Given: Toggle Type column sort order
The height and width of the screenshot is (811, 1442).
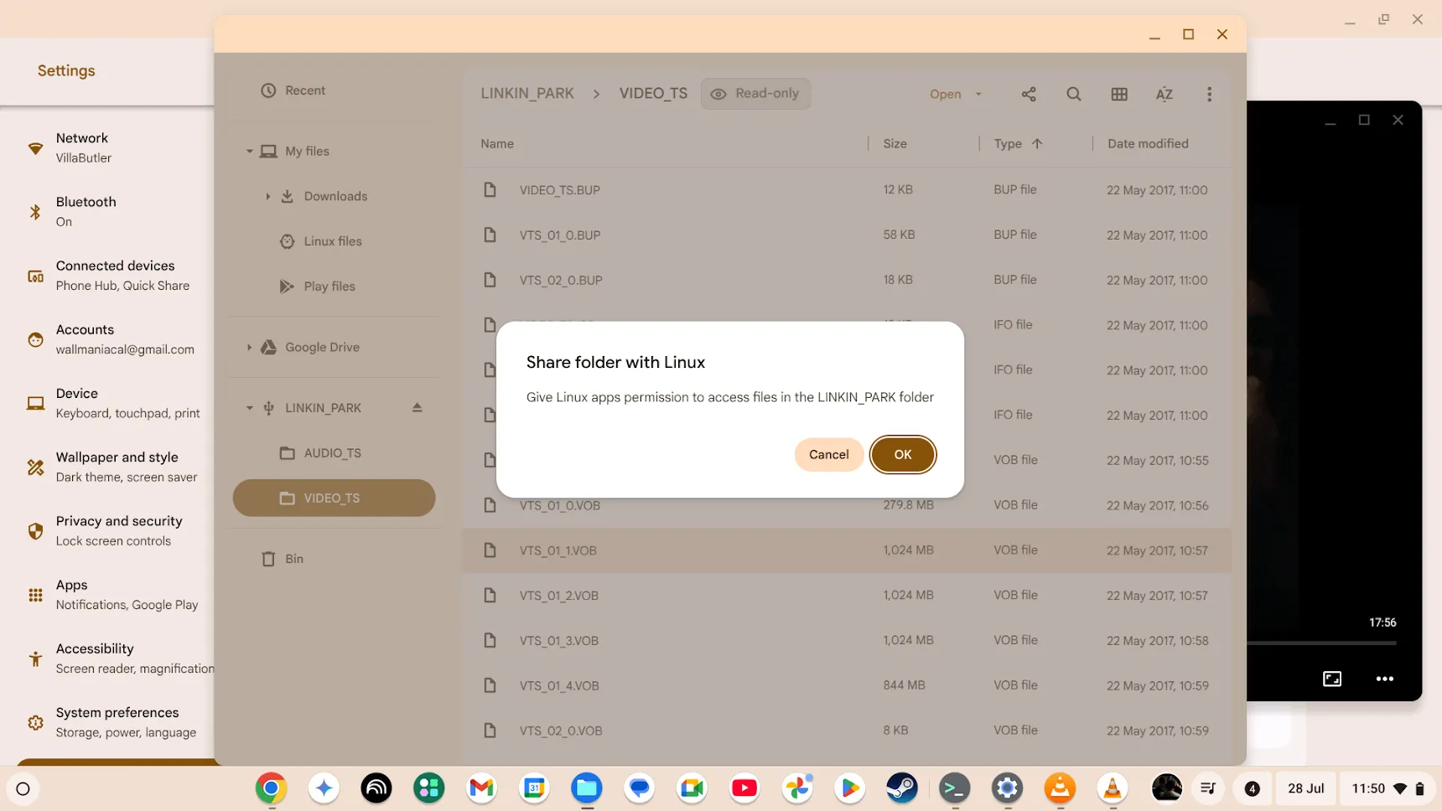Looking at the screenshot, I should tap(1018, 143).
